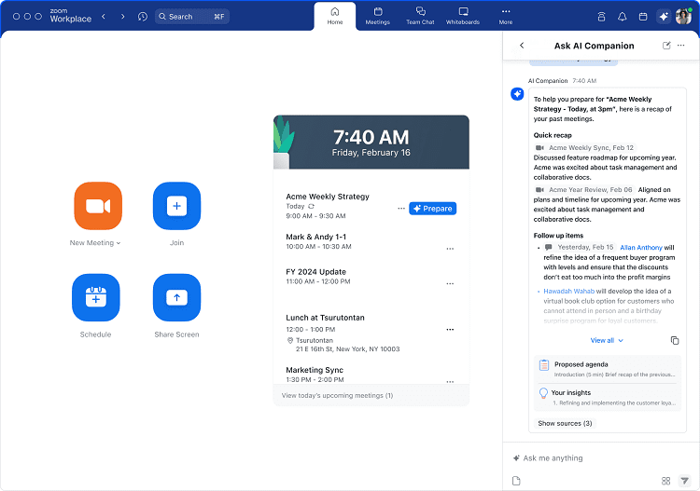Viewport: 700px width, 491px height.
Task: Open the More menu in top navigation
Action: point(505,16)
